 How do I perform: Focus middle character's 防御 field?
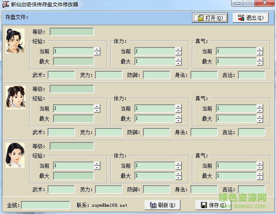(x=157, y=132)
